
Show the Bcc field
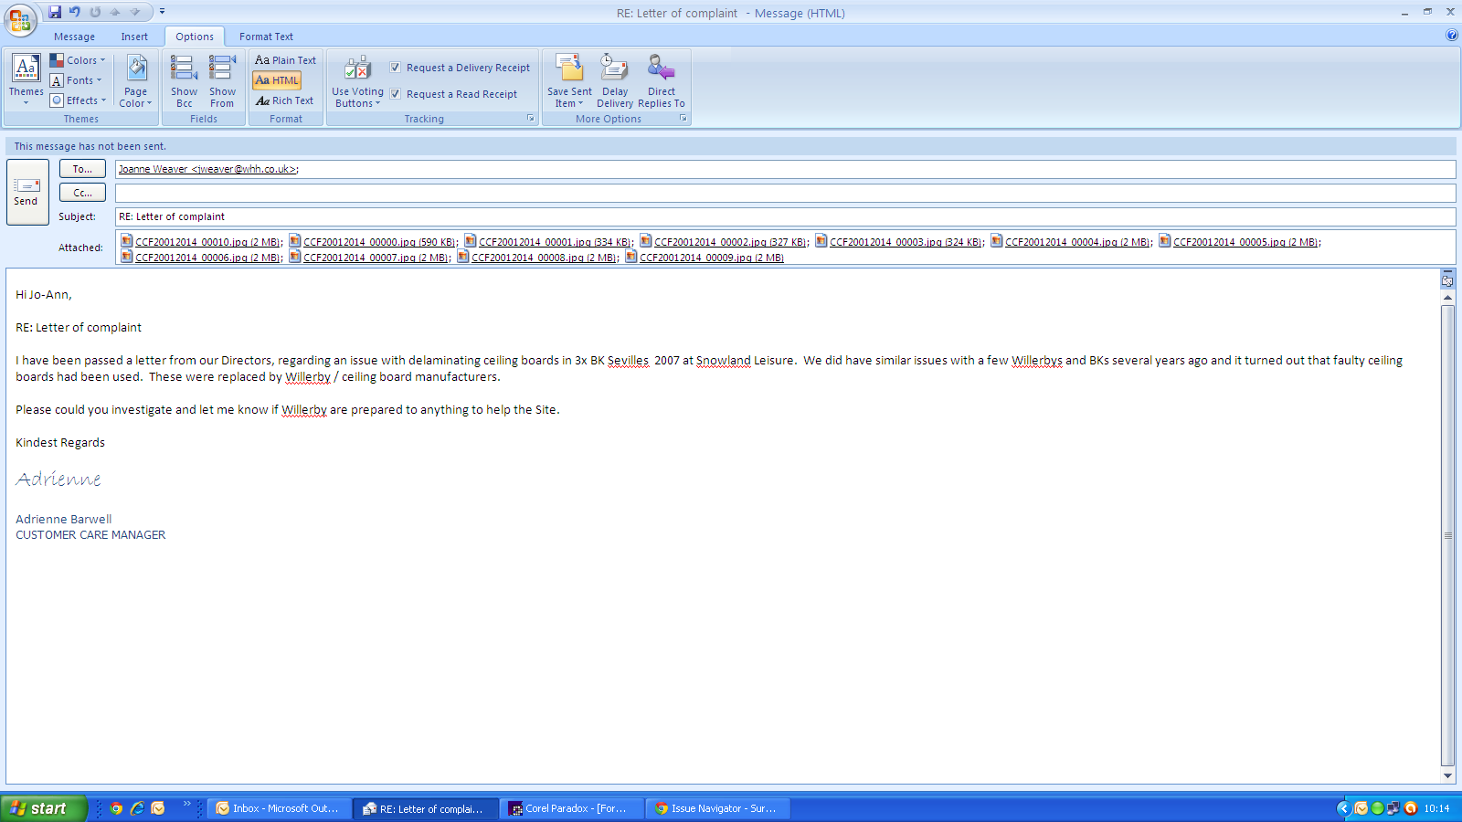pyautogui.click(x=184, y=79)
